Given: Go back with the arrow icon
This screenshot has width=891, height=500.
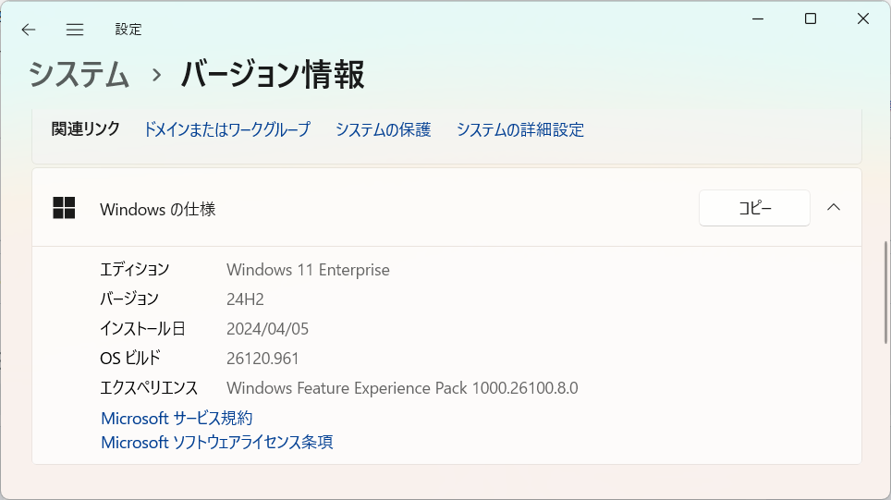Looking at the screenshot, I should click(x=29, y=30).
